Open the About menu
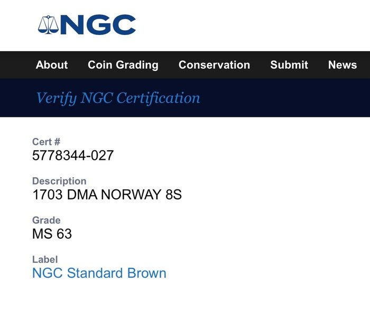Viewport: 370px width, 309px height. [52, 65]
